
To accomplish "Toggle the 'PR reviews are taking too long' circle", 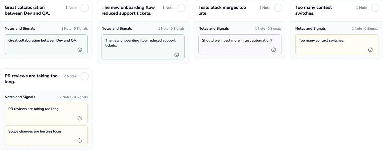I will (85, 76).
